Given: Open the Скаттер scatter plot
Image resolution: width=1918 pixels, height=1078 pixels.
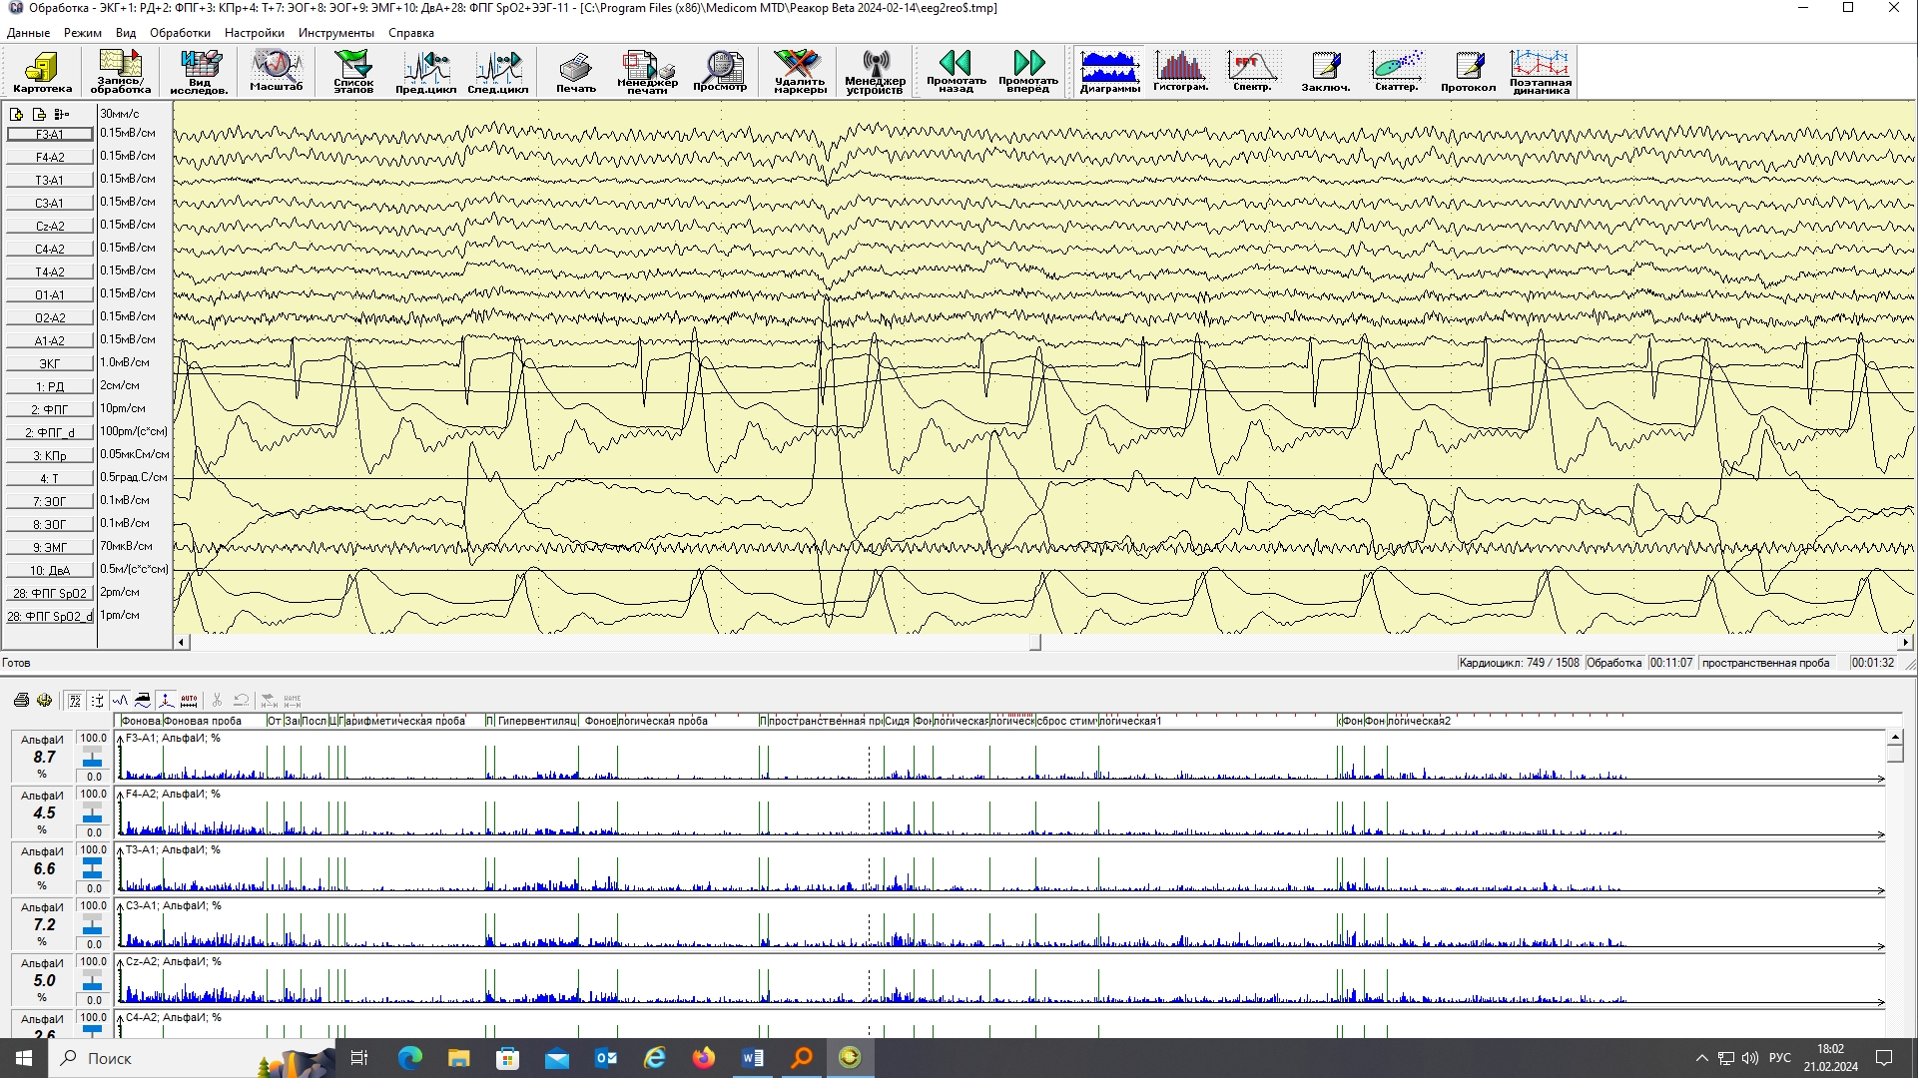Looking at the screenshot, I should click(1396, 72).
